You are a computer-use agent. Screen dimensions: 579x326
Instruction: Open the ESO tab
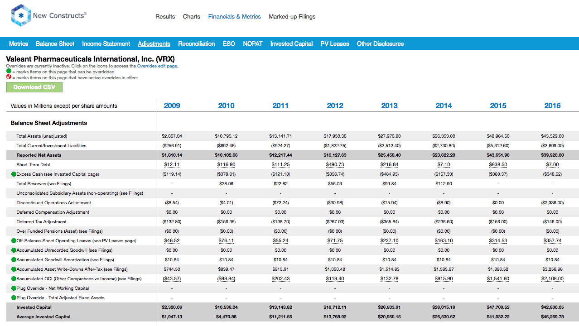[x=229, y=44]
